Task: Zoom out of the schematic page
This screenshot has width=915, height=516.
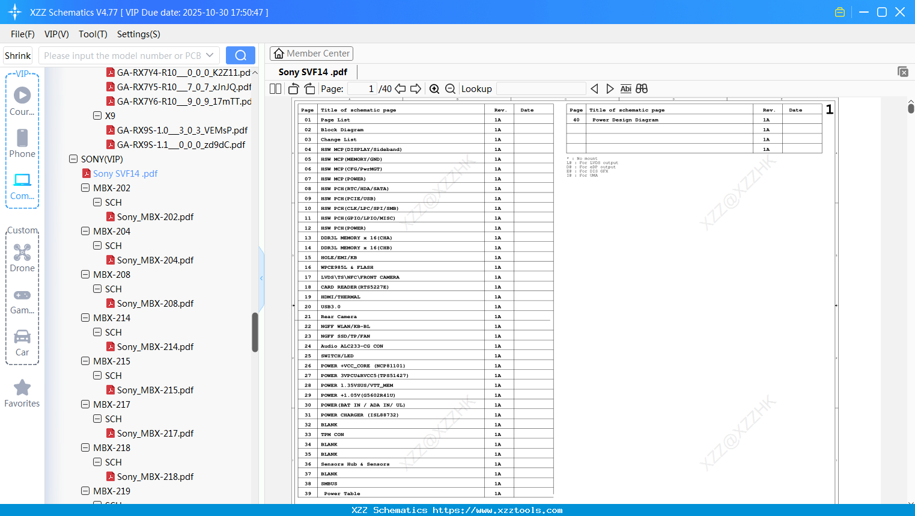Action: (450, 89)
